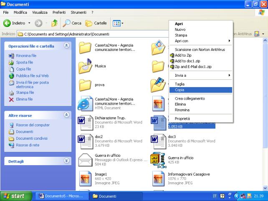The image size is (268, 201).
Task: Collapse the Operazioni file e cartella panel
Action: coord(67,45)
